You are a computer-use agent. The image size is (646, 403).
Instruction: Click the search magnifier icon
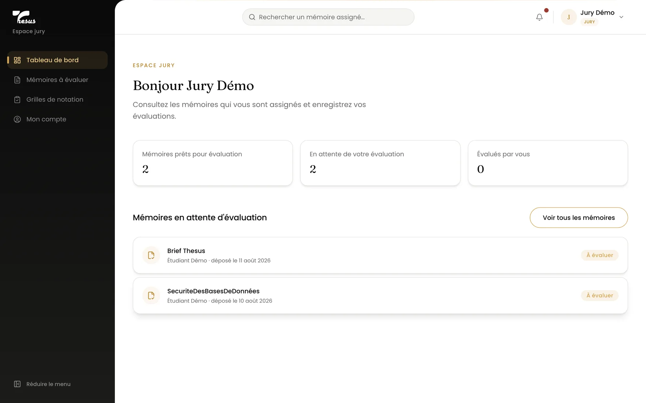pos(252,17)
